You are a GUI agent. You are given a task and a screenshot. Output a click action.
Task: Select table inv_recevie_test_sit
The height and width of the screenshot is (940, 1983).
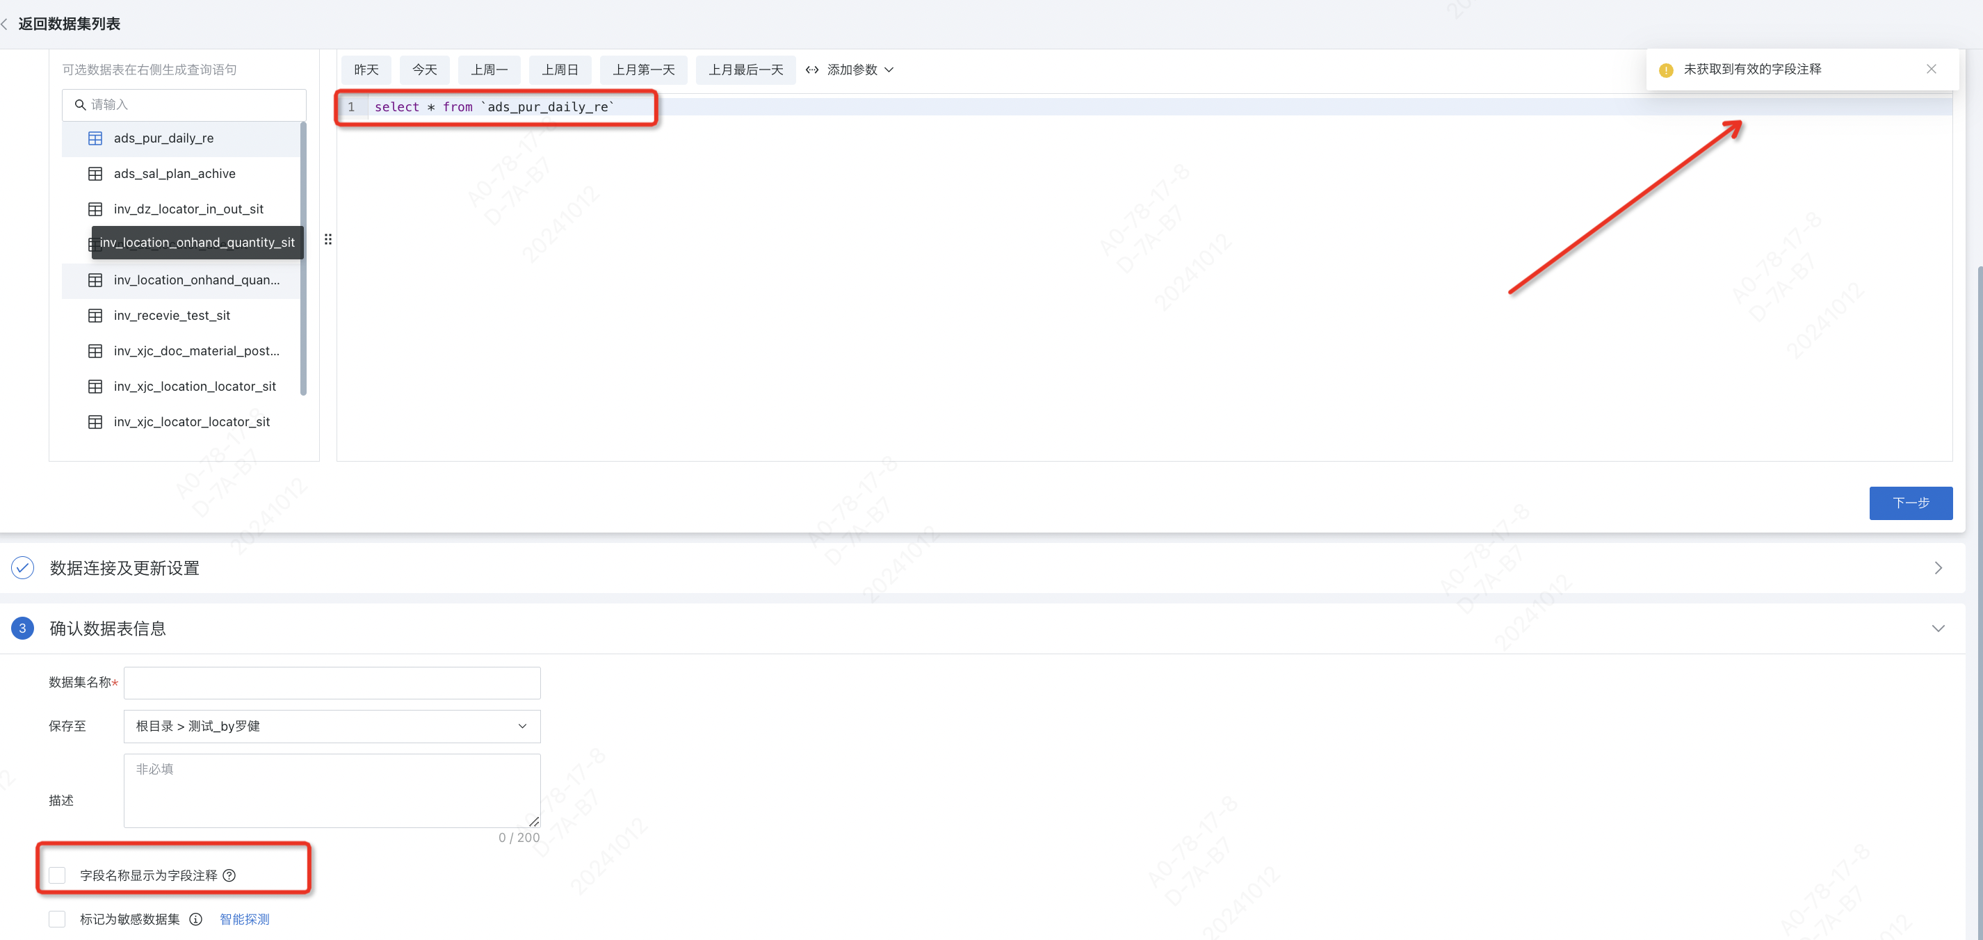click(181, 316)
